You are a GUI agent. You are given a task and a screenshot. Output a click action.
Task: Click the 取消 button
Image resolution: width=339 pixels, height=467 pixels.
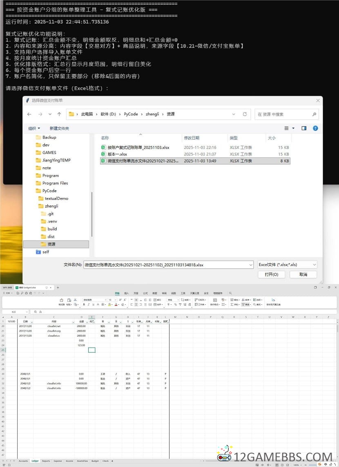click(x=303, y=274)
